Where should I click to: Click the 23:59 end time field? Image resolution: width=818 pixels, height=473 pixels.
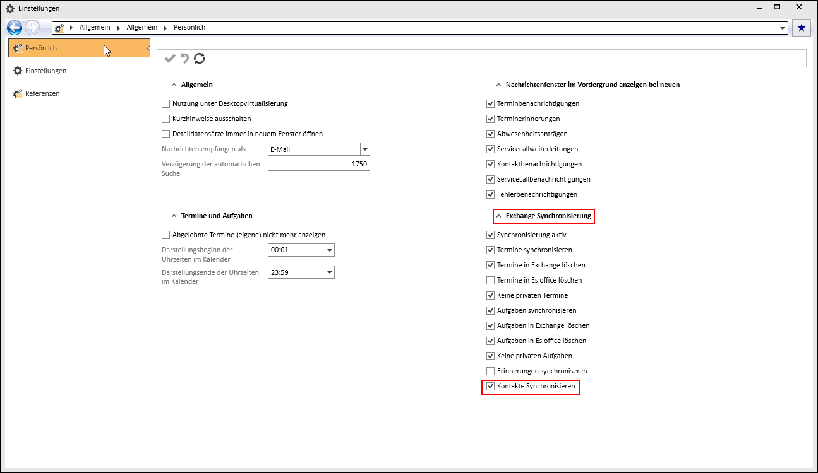pyautogui.click(x=296, y=272)
